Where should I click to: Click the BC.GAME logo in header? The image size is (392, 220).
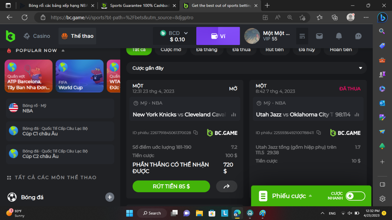pos(10,36)
